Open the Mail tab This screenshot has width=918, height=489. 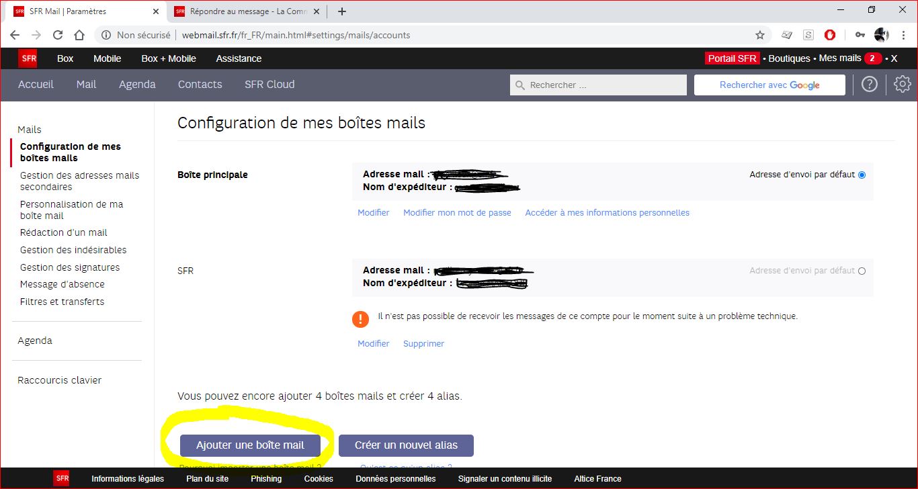click(x=86, y=85)
